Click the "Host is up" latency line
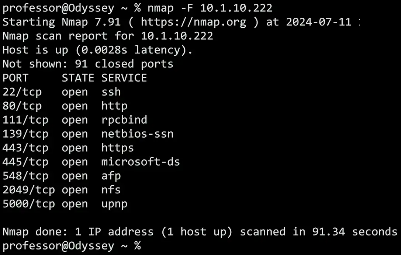401x255 pixels. tap(97, 50)
